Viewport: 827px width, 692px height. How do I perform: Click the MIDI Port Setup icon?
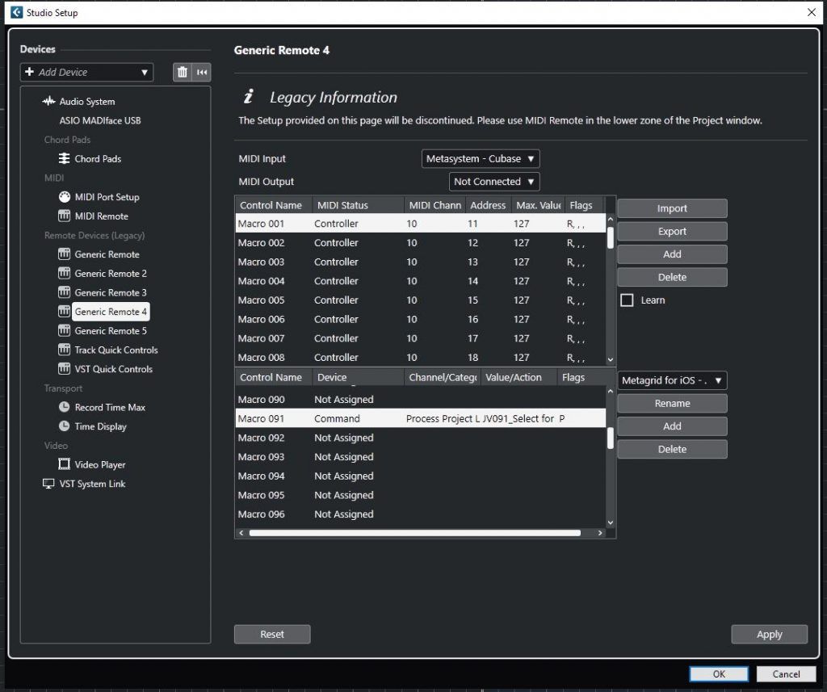(65, 197)
